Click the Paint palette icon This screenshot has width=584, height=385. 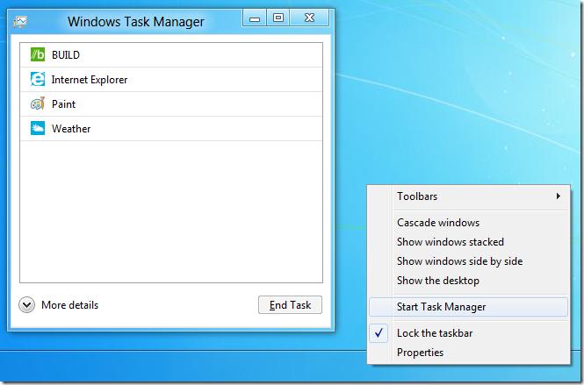click(37, 103)
